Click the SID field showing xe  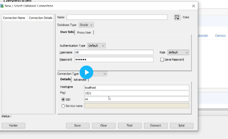tap(137, 99)
